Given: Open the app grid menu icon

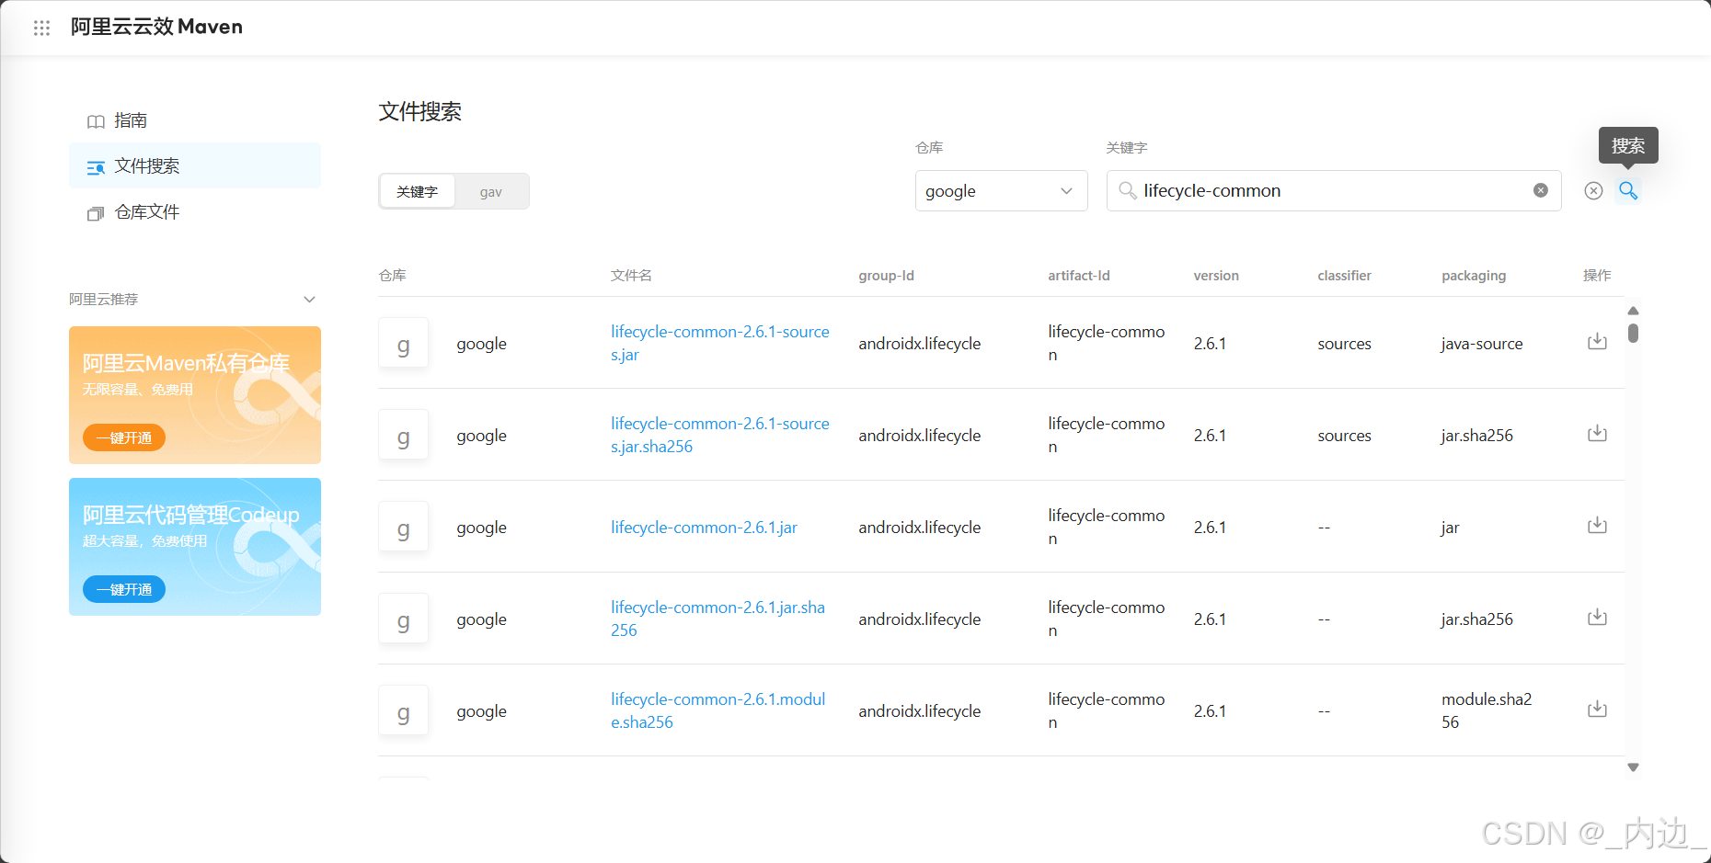Looking at the screenshot, I should [41, 28].
